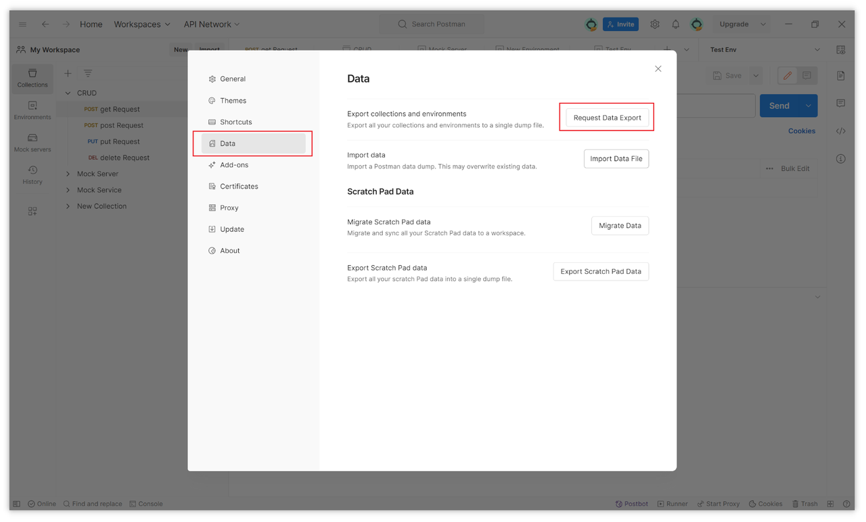The height and width of the screenshot is (522, 866).
Task: Click the Request Data Export button
Action: coord(607,118)
